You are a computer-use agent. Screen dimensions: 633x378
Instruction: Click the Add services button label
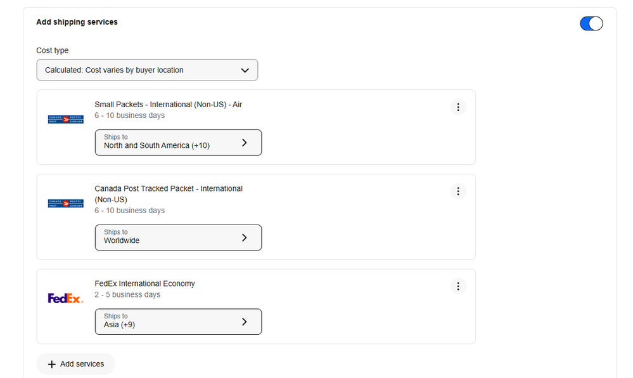(82, 364)
